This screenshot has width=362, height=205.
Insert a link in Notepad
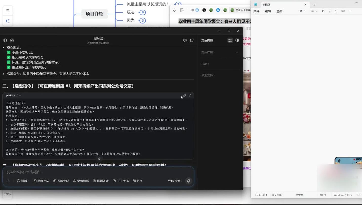coord(343,11)
